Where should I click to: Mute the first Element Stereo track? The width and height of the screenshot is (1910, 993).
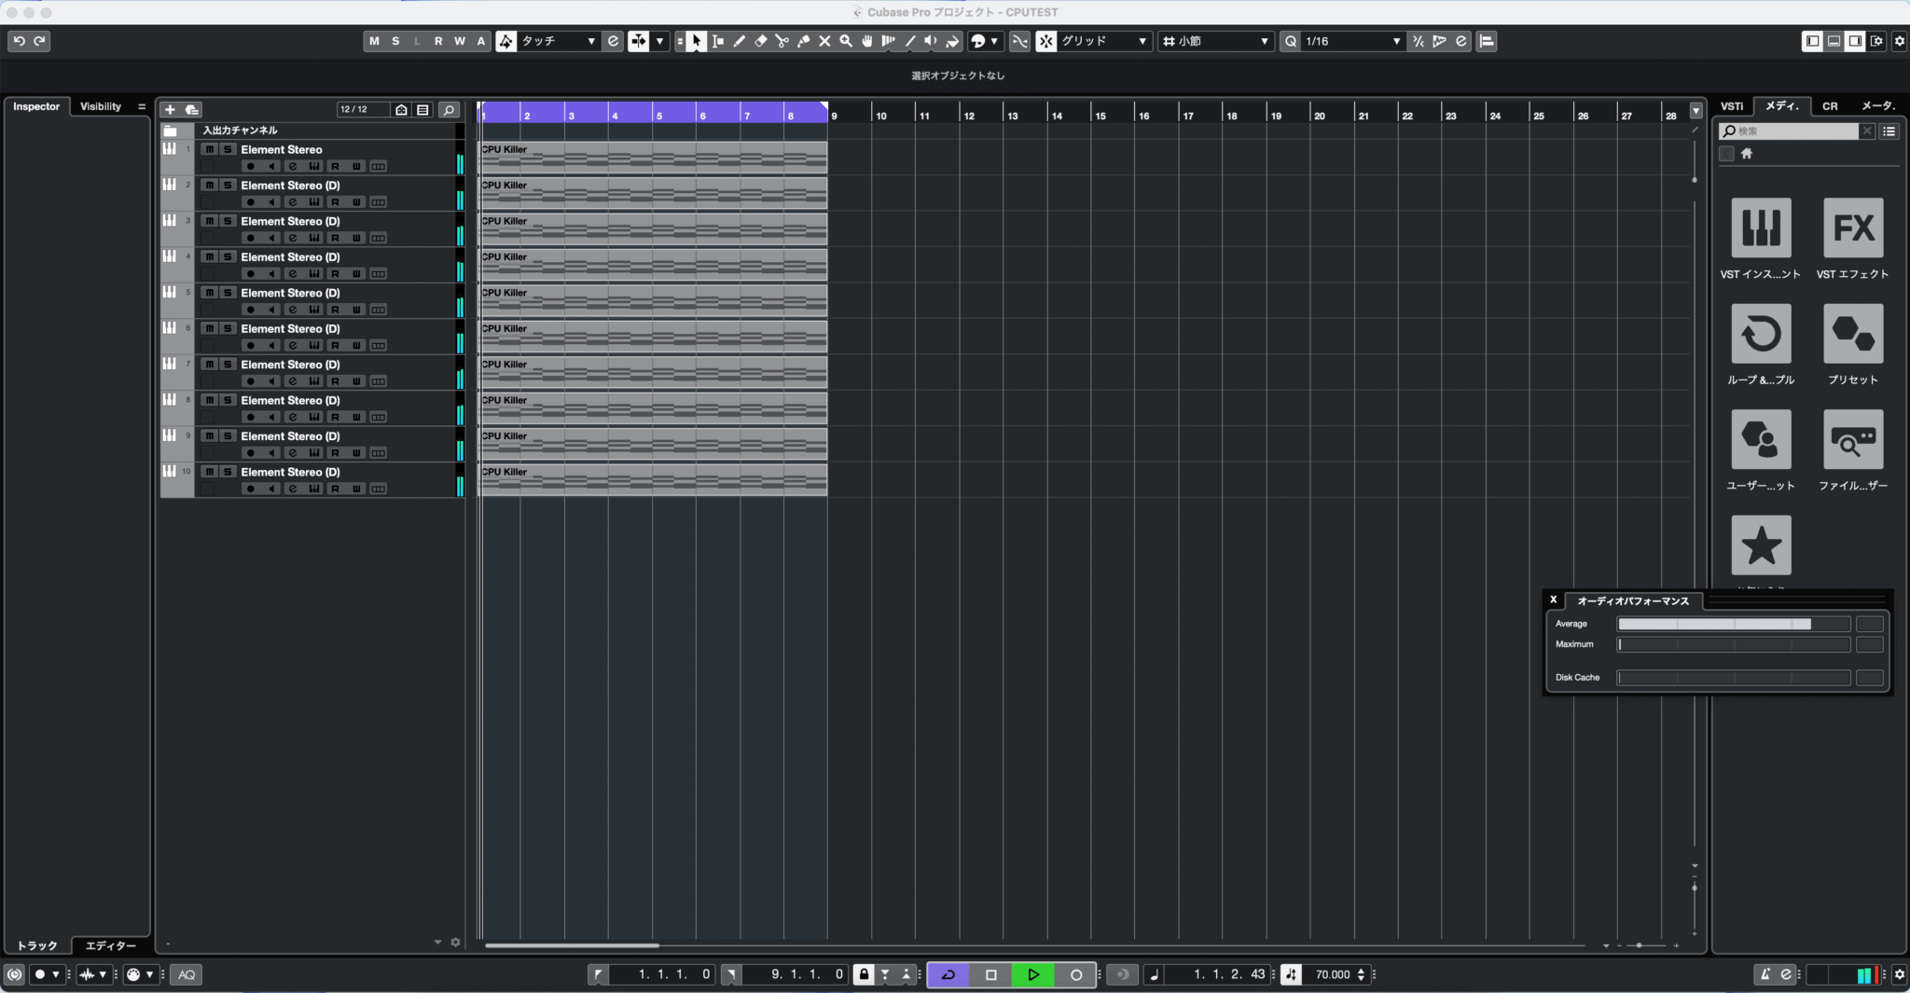click(210, 149)
